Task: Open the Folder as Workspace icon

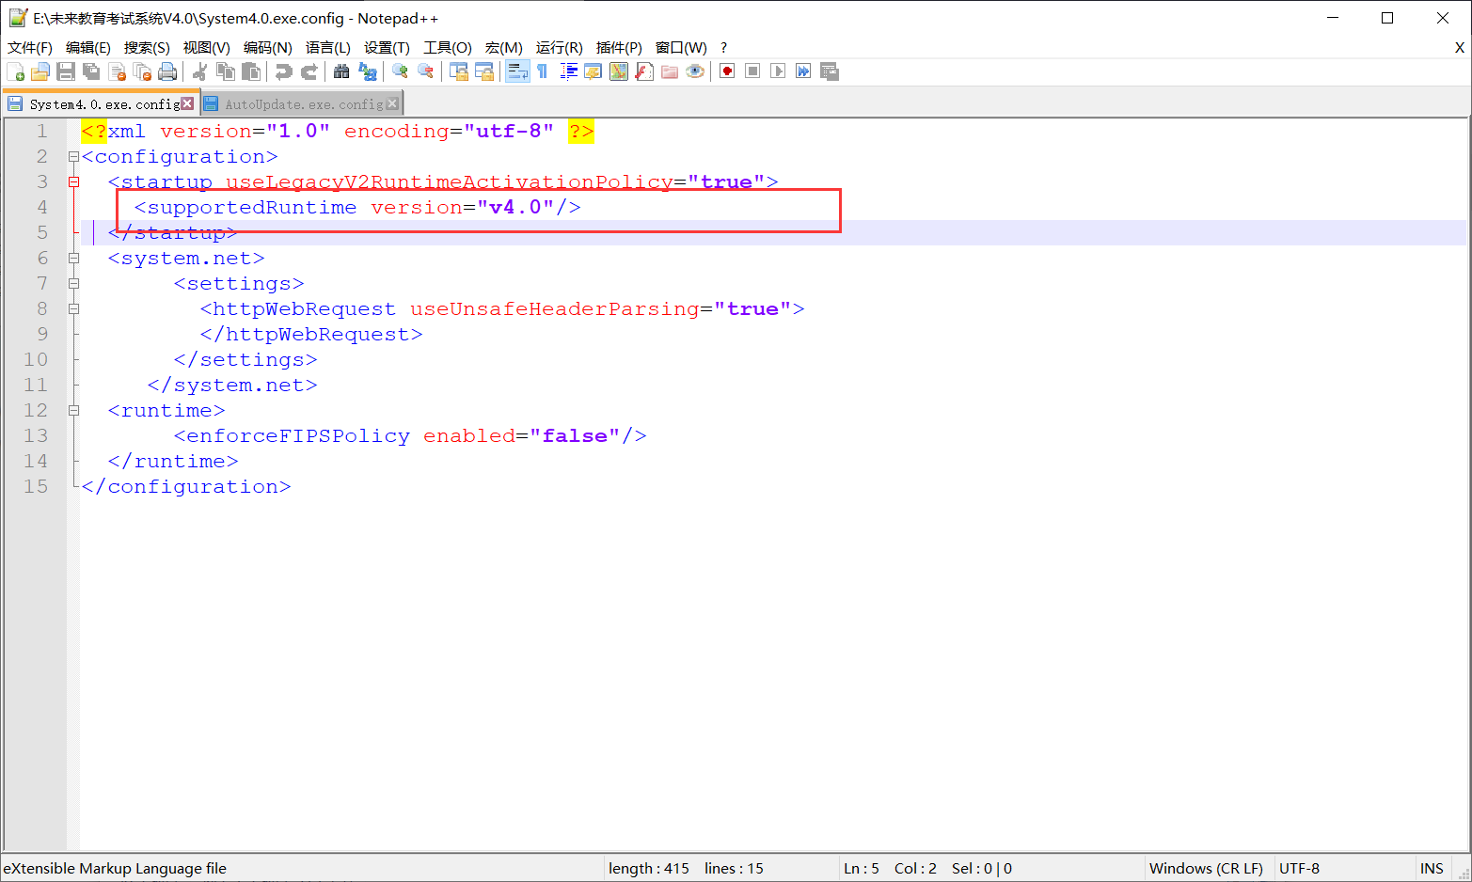Action: click(670, 71)
